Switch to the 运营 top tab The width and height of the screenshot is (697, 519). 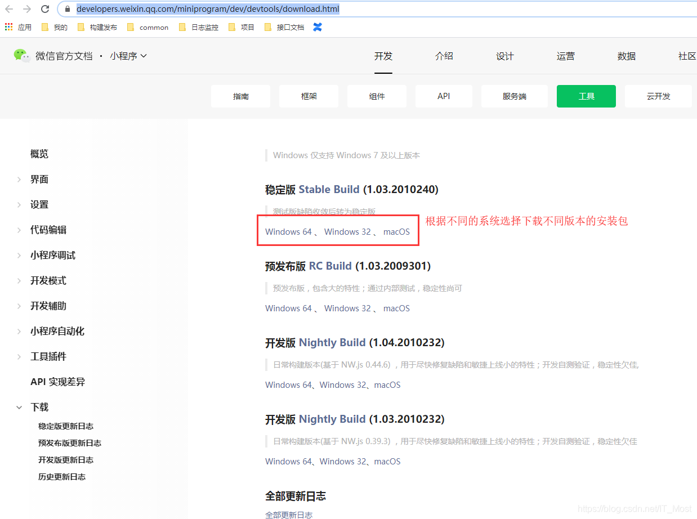pyautogui.click(x=566, y=56)
